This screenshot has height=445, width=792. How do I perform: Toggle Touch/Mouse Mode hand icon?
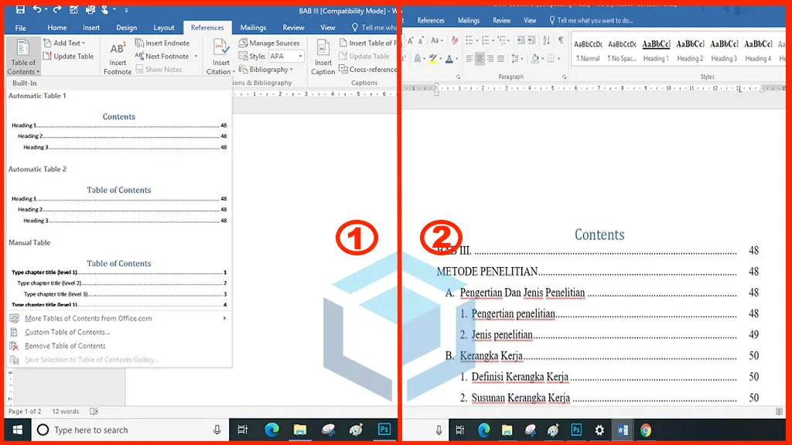pyautogui.click(x=105, y=9)
